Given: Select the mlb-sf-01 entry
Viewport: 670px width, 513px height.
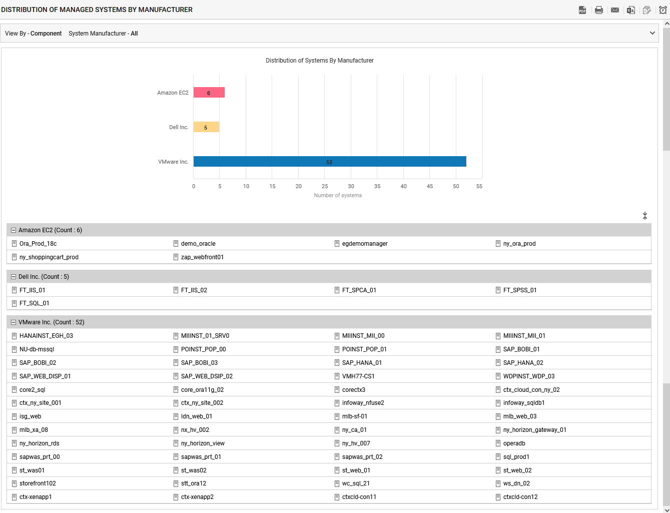Looking at the screenshot, I should point(355,416).
